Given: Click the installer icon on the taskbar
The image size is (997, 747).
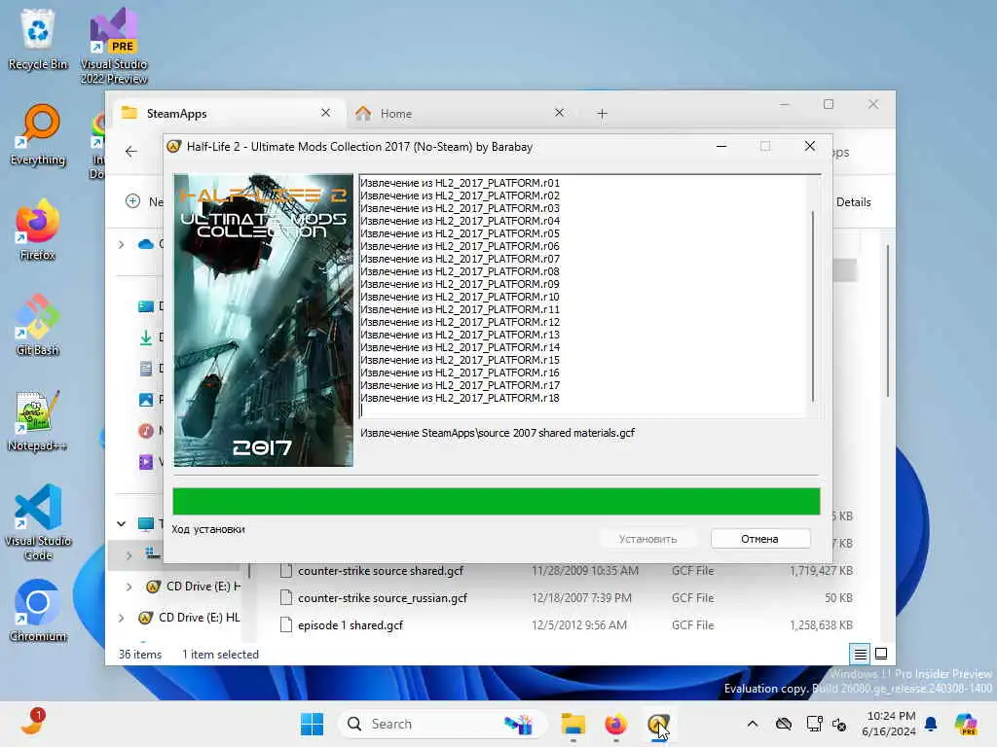Looking at the screenshot, I should (658, 724).
